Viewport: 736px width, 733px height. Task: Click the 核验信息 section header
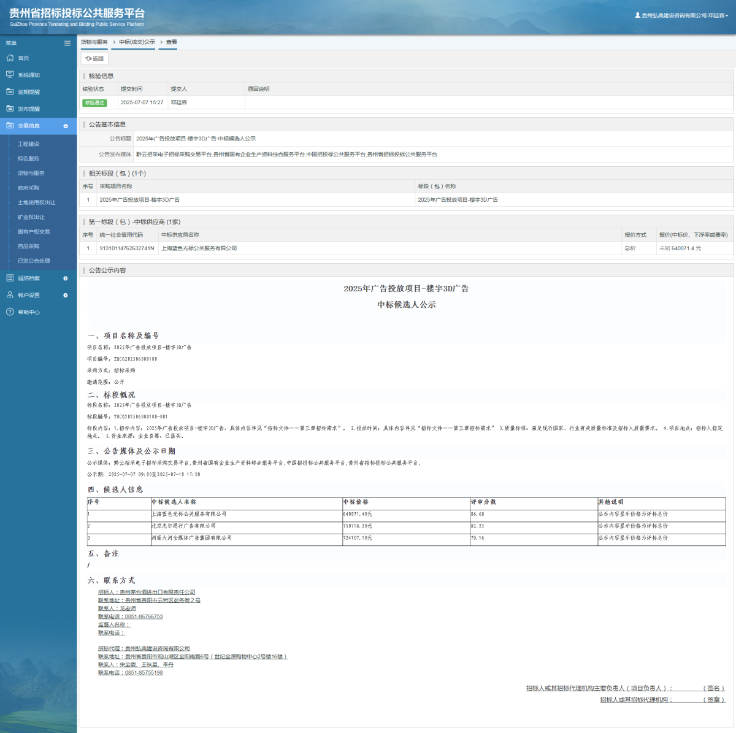coord(101,76)
